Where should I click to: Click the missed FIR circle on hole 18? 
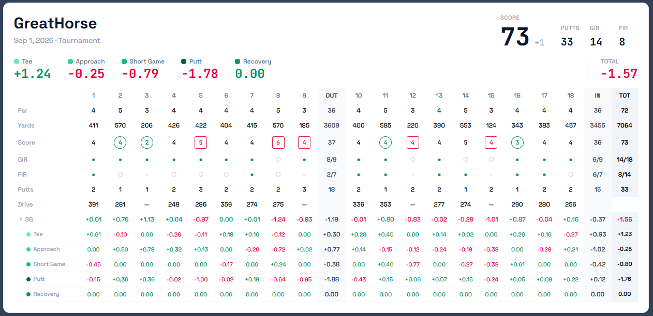571,175
